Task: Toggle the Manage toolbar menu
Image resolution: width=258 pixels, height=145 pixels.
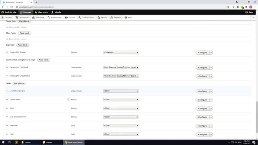Action: pos(25,12)
